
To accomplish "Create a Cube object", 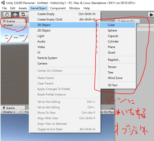I will (x=118, y=25).
